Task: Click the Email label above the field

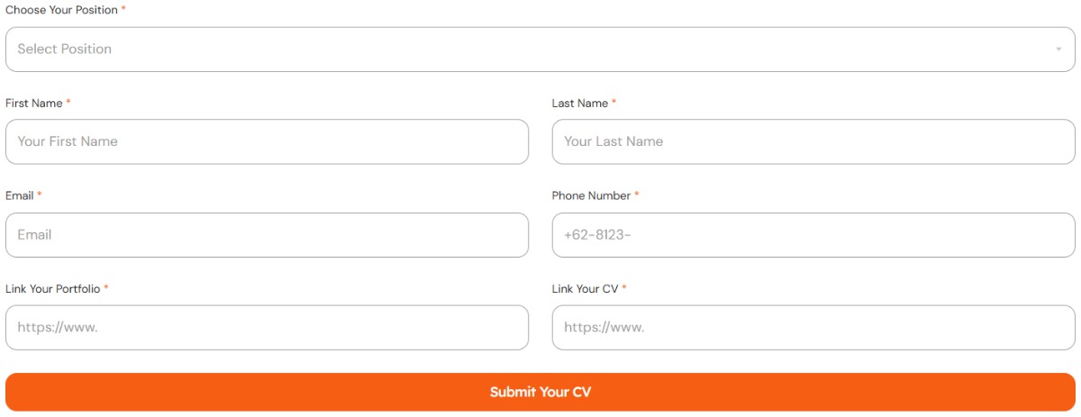Action: pyautogui.click(x=20, y=195)
